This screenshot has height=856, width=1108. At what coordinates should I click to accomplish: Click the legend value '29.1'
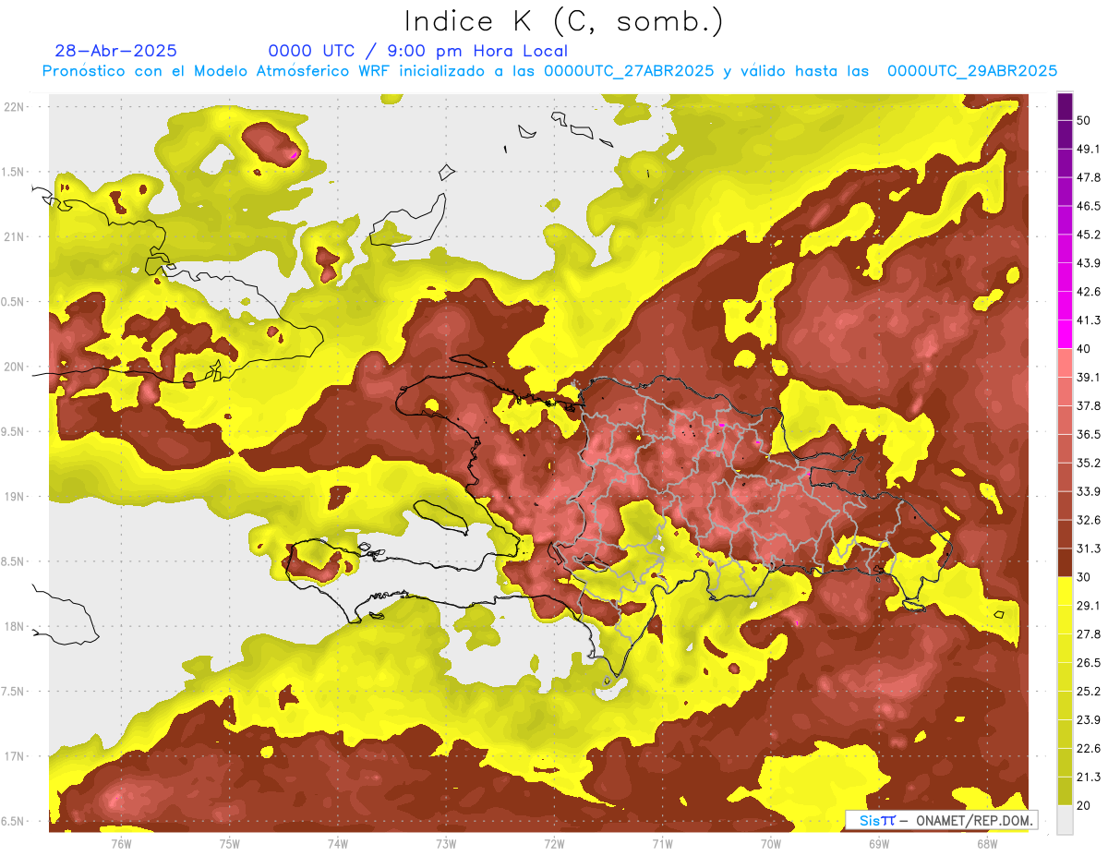pyautogui.click(x=1089, y=606)
